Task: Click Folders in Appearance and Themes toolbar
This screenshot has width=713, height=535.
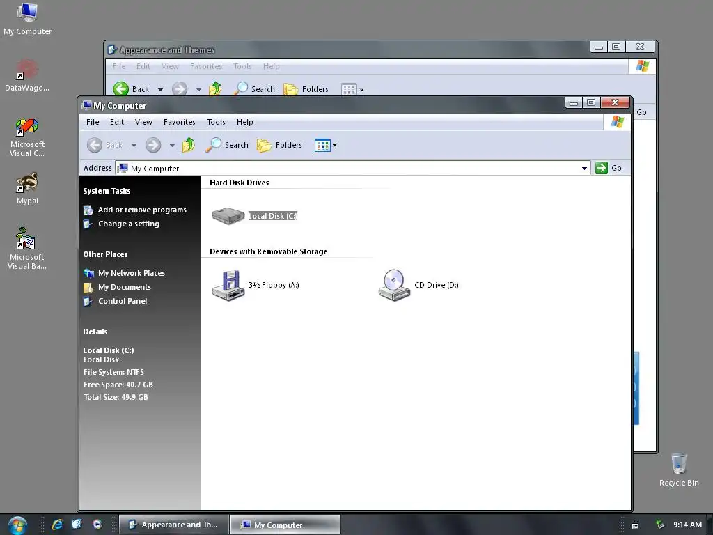Action: [x=306, y=89]
